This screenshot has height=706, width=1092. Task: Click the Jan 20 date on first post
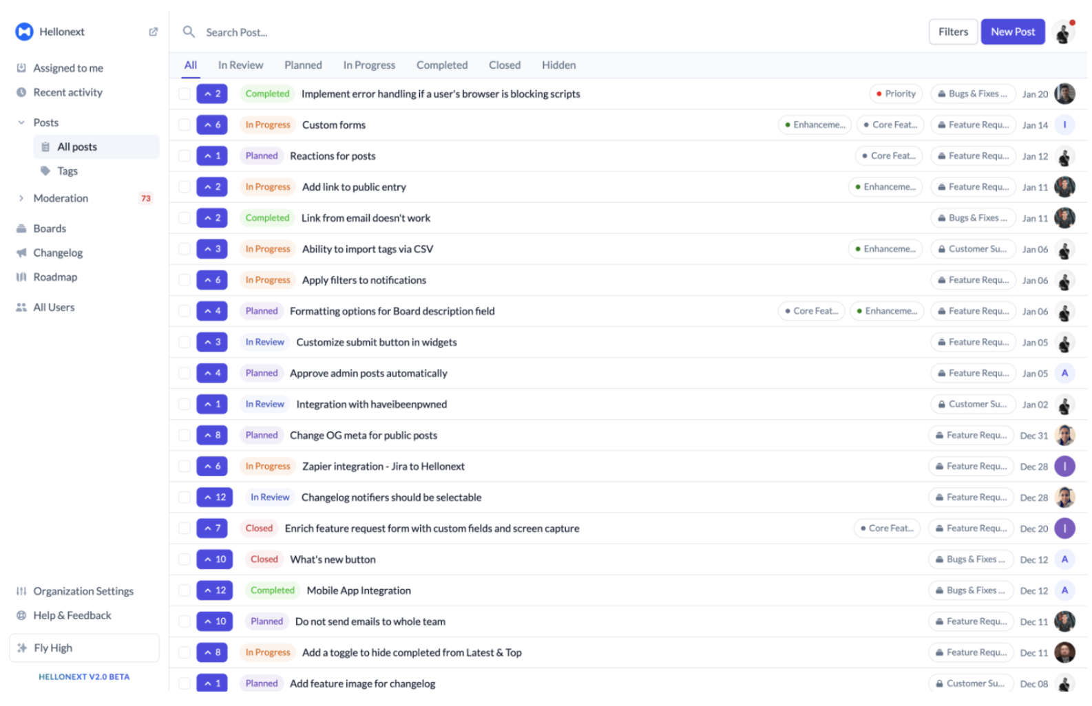(x=1035, y=94)
